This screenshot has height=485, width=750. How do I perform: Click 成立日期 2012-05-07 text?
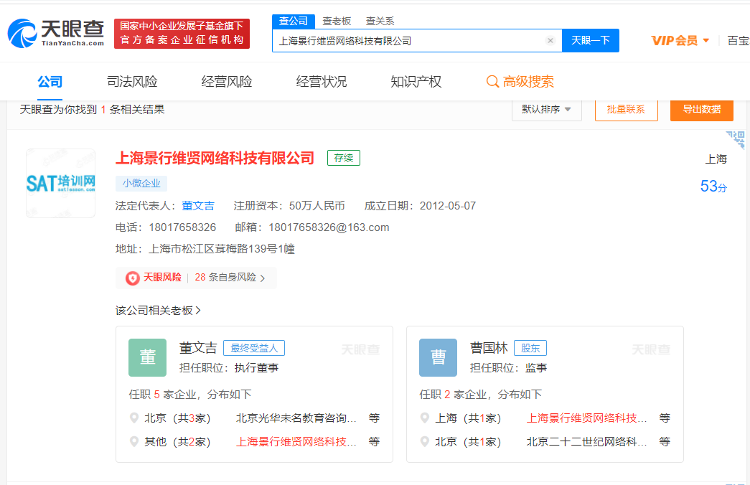(x=420, y=206)
